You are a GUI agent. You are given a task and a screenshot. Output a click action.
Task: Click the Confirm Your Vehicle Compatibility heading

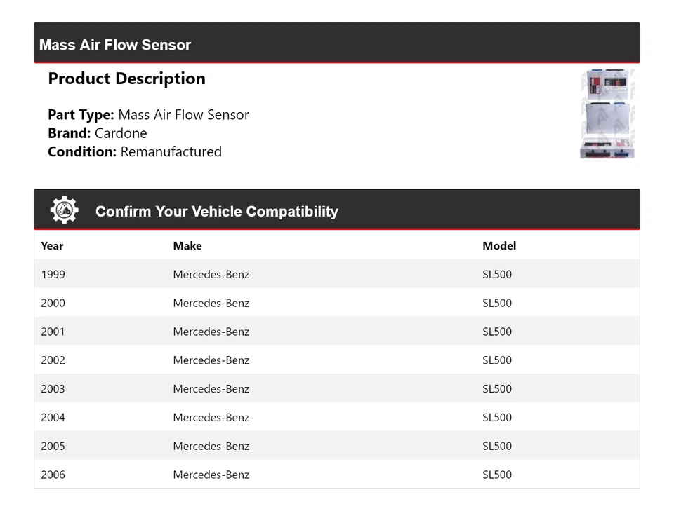tap(216, 212)
